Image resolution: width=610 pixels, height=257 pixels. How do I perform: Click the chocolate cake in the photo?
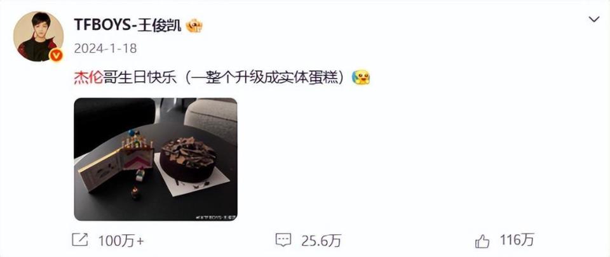click(x=189, y=159)
